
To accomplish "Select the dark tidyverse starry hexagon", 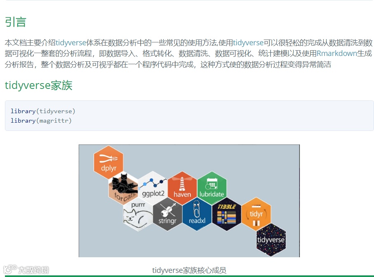I will click(x=271, y=240).
